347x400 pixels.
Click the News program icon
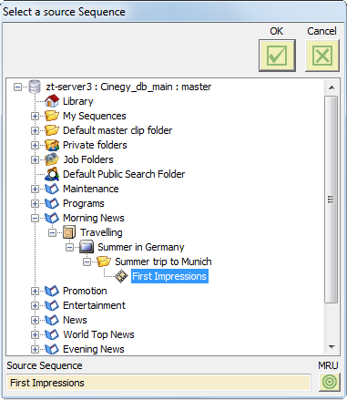pos(52,320)
